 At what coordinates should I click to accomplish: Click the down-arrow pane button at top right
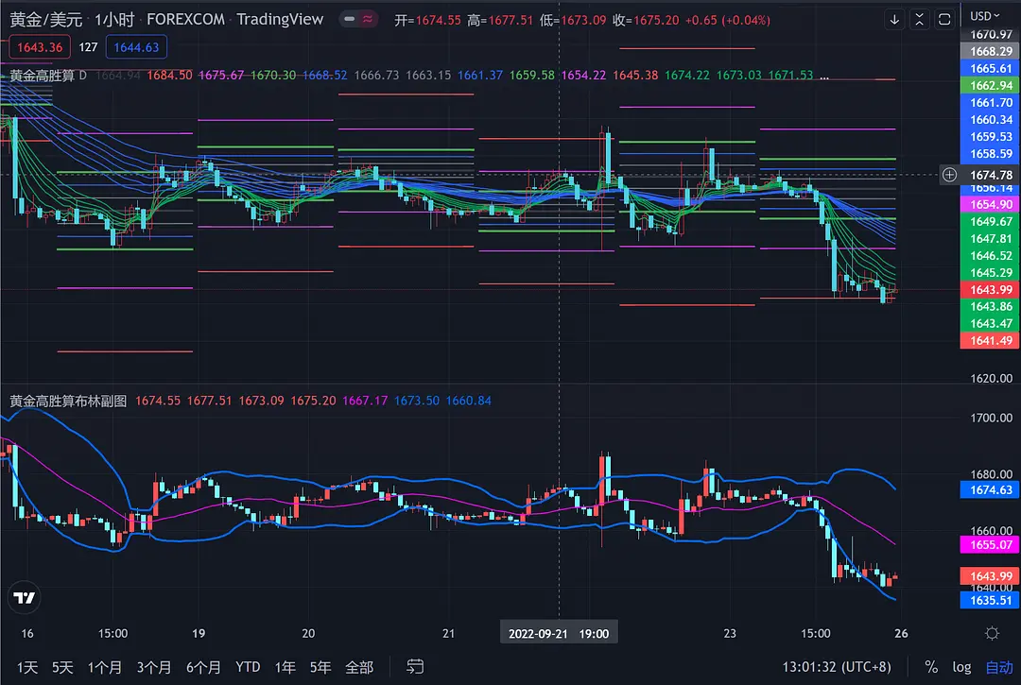895,19
